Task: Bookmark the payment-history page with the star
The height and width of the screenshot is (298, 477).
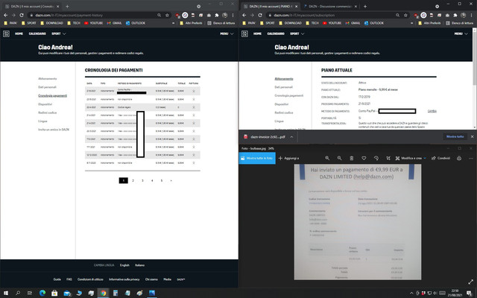Action: [167, 15]
